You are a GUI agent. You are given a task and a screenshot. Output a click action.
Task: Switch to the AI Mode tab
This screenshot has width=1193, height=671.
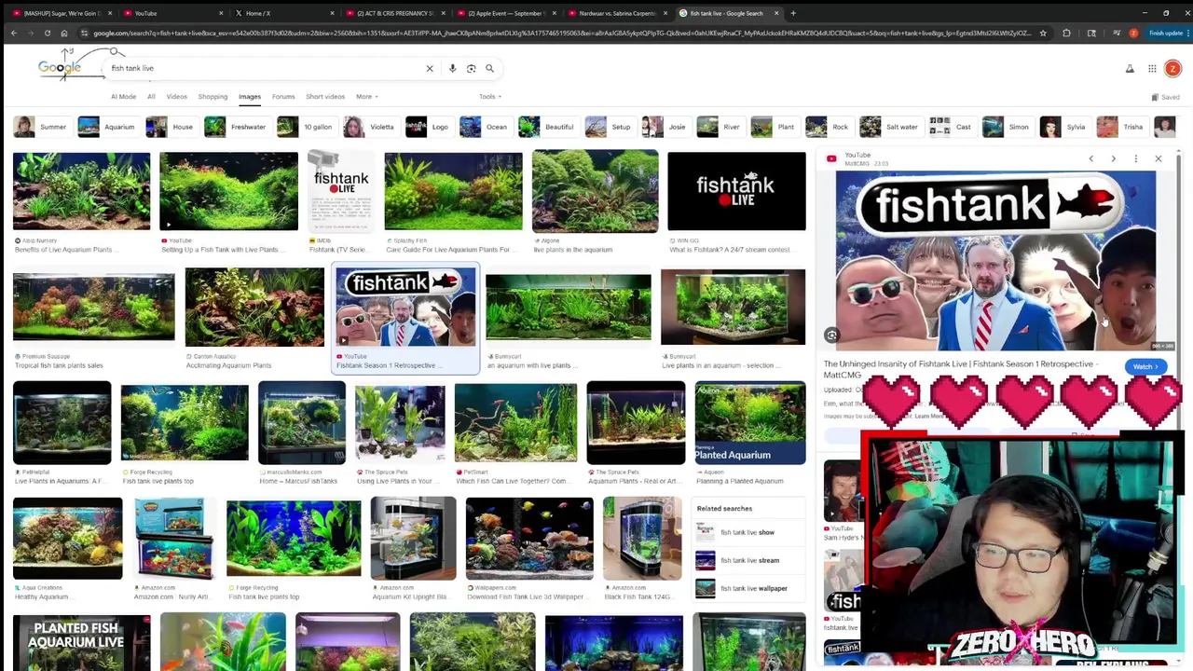pos(123,97)
